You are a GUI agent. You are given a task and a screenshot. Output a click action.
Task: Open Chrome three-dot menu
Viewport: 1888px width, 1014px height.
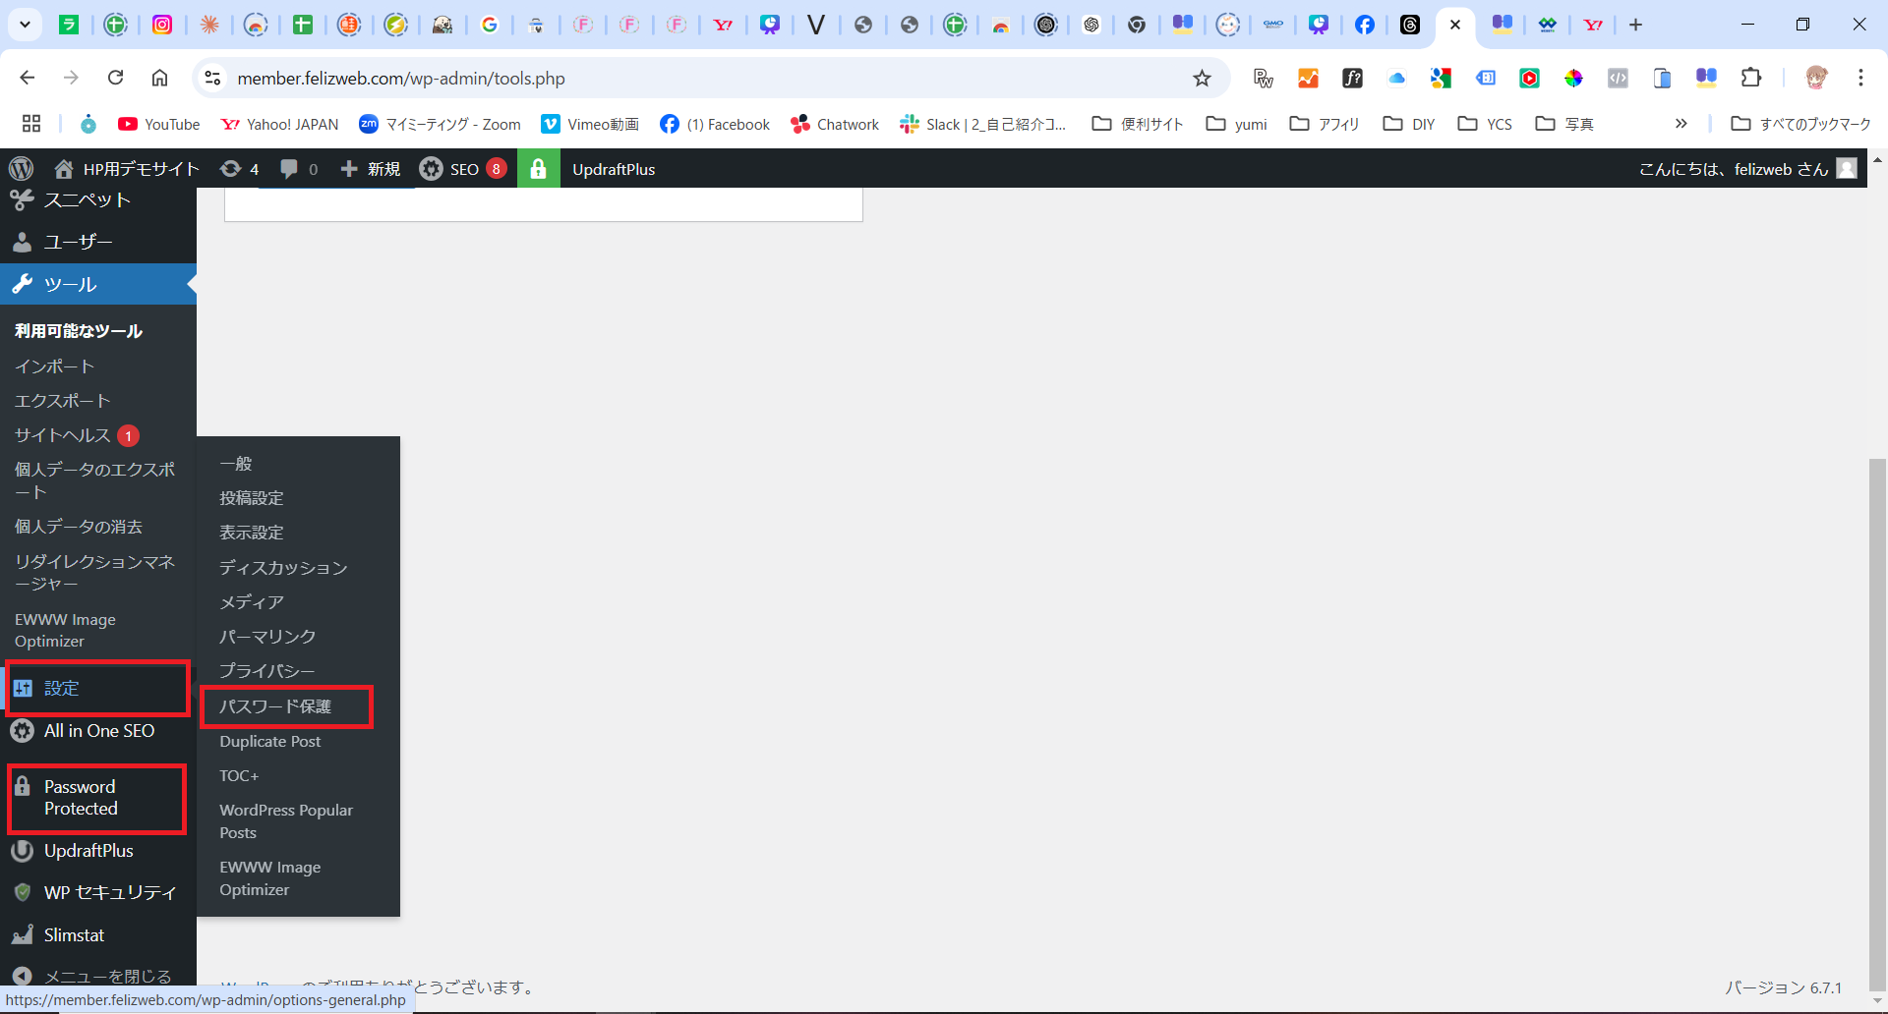tap(1860, 78)
